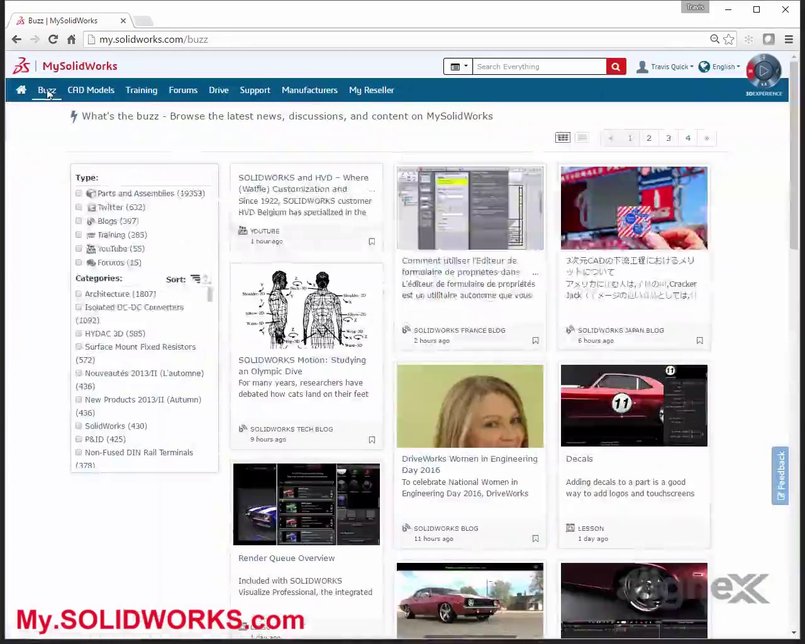Viewport: 805px width, 644px height.
Task: Bookmark the SOLIDWORKS France Blog post
Action: click(535, 340)
